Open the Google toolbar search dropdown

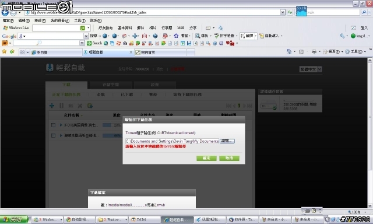(x=86, y=36)
